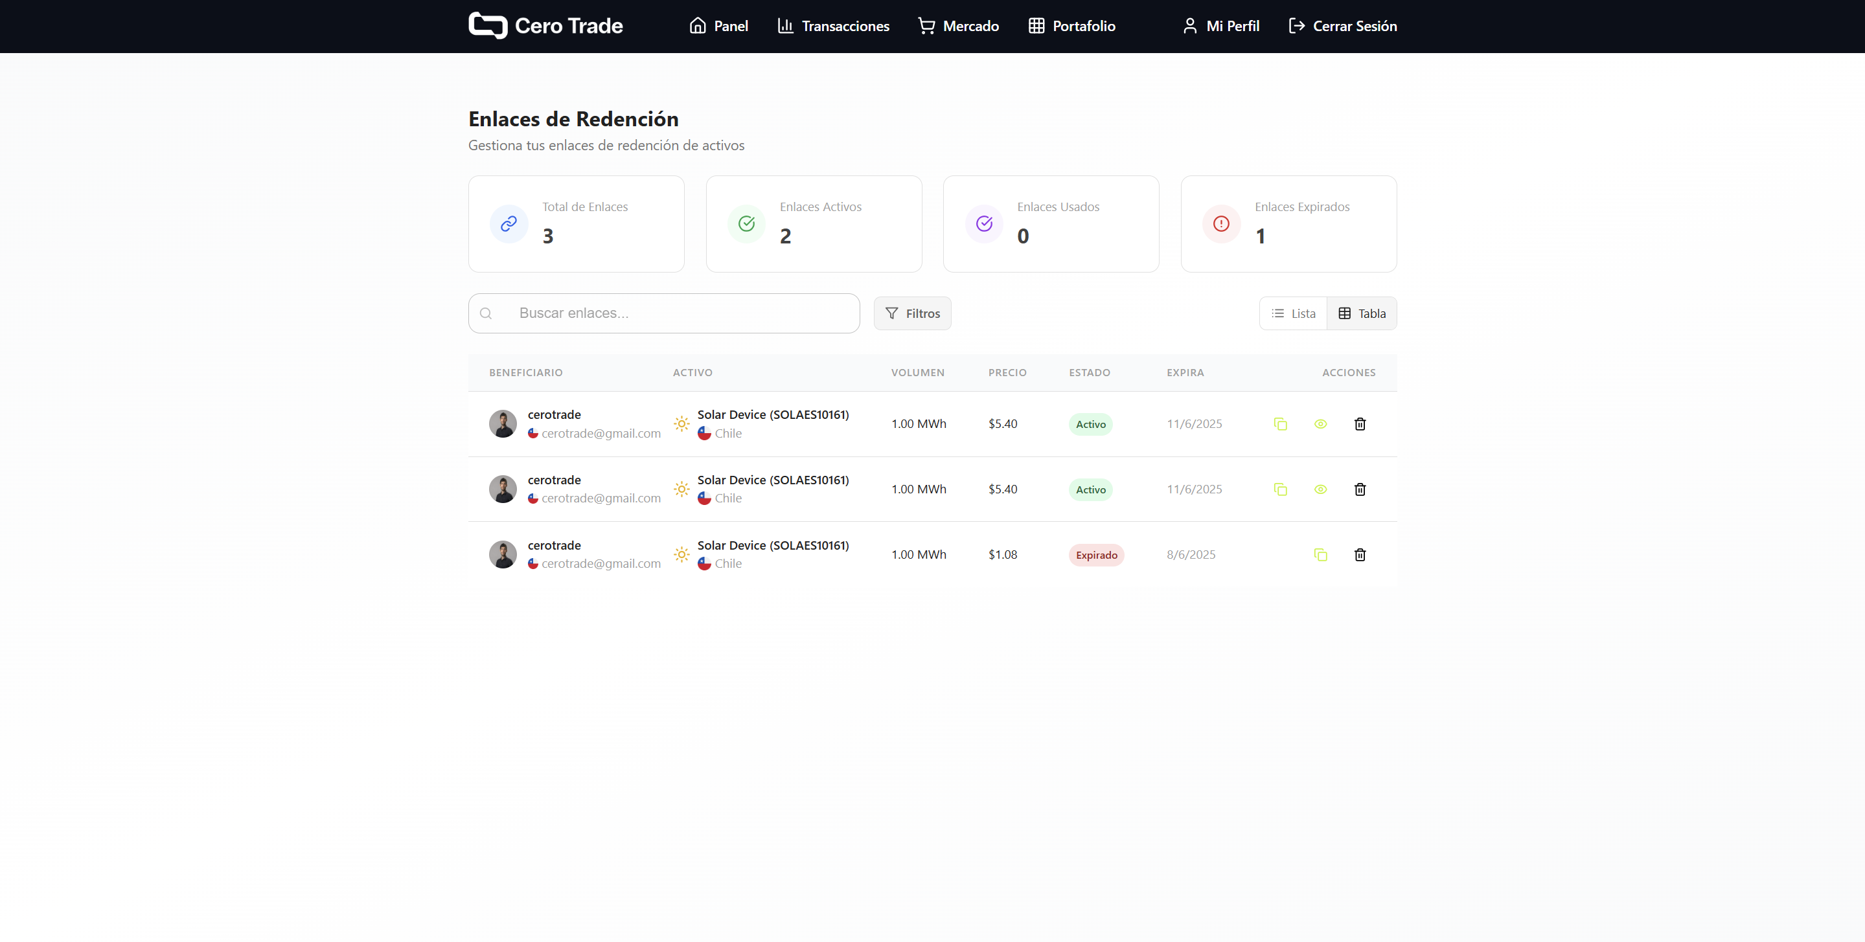Copy the Expirado link

[1320, 555]
